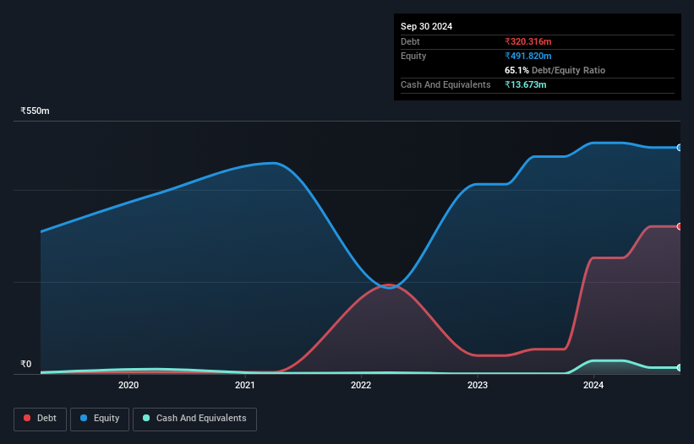694x444 pixels.
Task: Click Cash And Equivalents label in tooltip
Action: click(445, 84)
